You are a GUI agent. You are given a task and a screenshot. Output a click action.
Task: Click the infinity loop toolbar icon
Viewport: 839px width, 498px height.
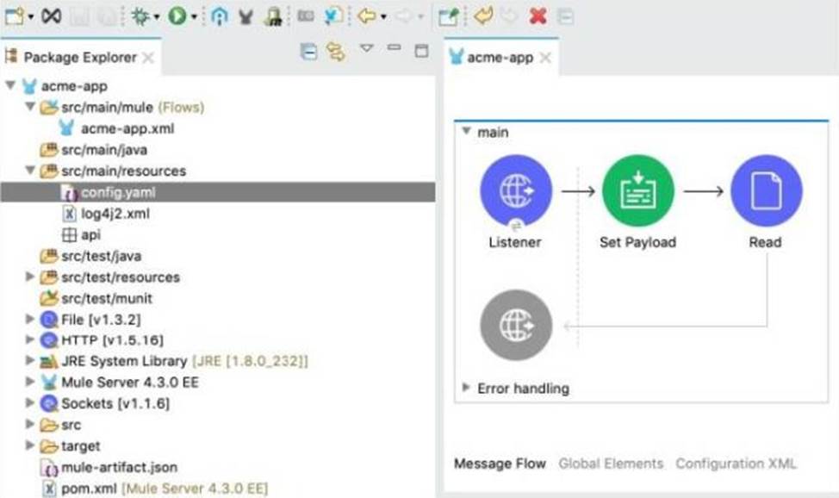pyautogui.click(x=52, y=16)
